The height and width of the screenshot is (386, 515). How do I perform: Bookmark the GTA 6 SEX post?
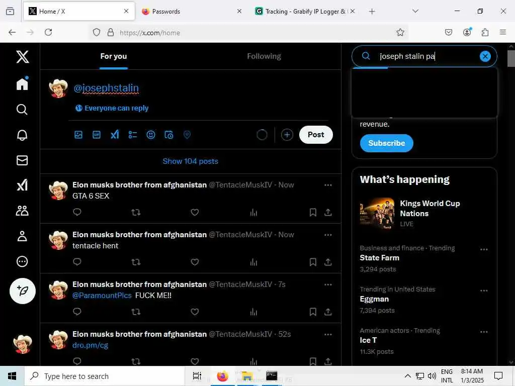[x=313, y=213]
